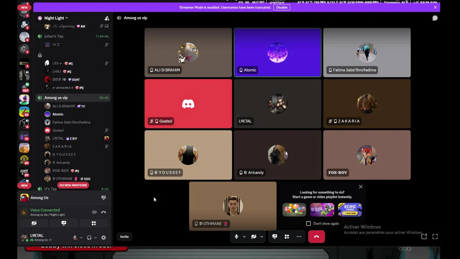The height and width of the screenshot is (259, 460).
Task: Share your screen from the call bar
Action: (x=275, y=237)
